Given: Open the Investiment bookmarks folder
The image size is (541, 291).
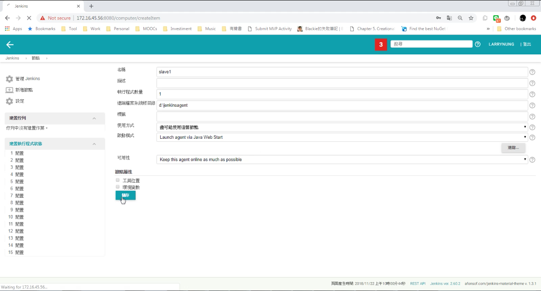Looking at the screenshot, I should click(x=178, y=29).
